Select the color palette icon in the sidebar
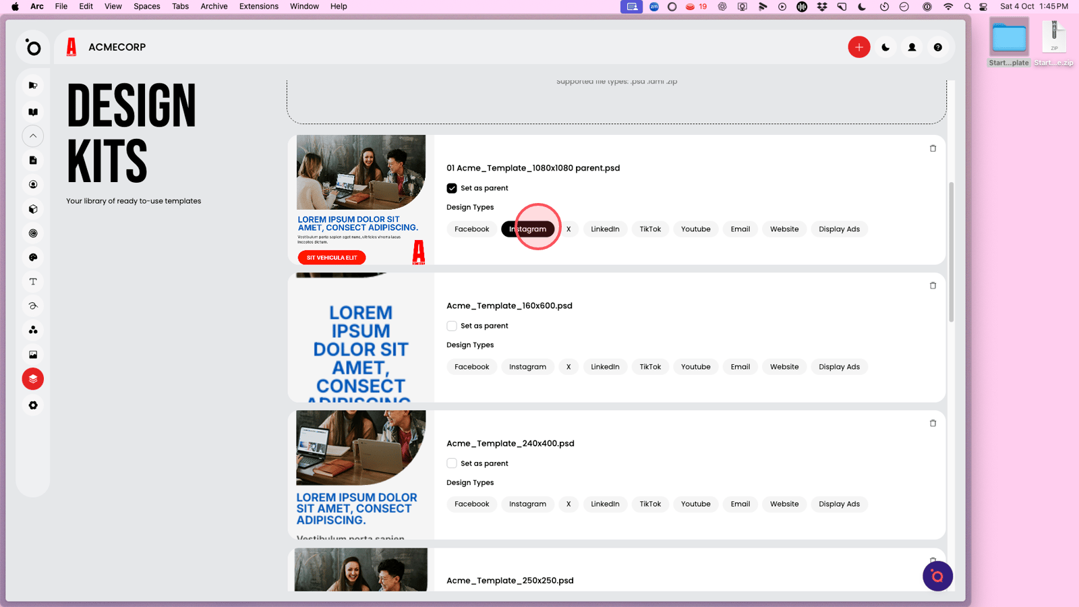This screenshot has height=607, width=1079. [x=33, y=258]
